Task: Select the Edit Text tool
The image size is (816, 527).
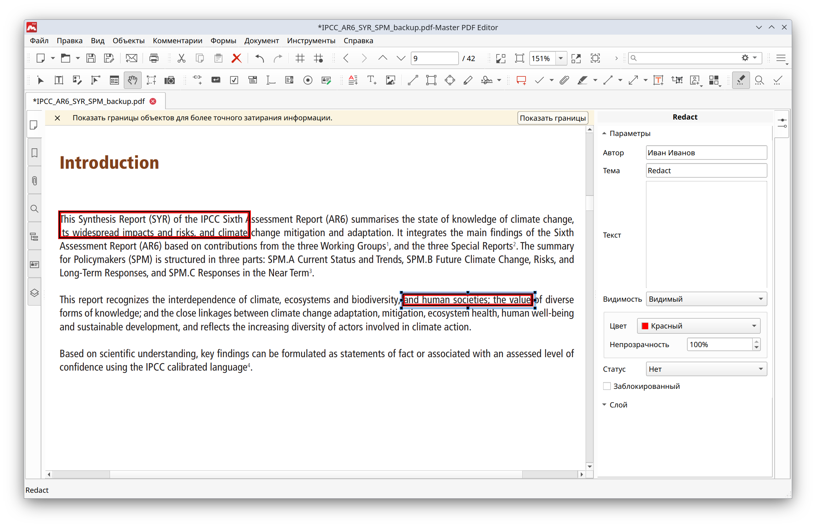Action: [59, 80]
